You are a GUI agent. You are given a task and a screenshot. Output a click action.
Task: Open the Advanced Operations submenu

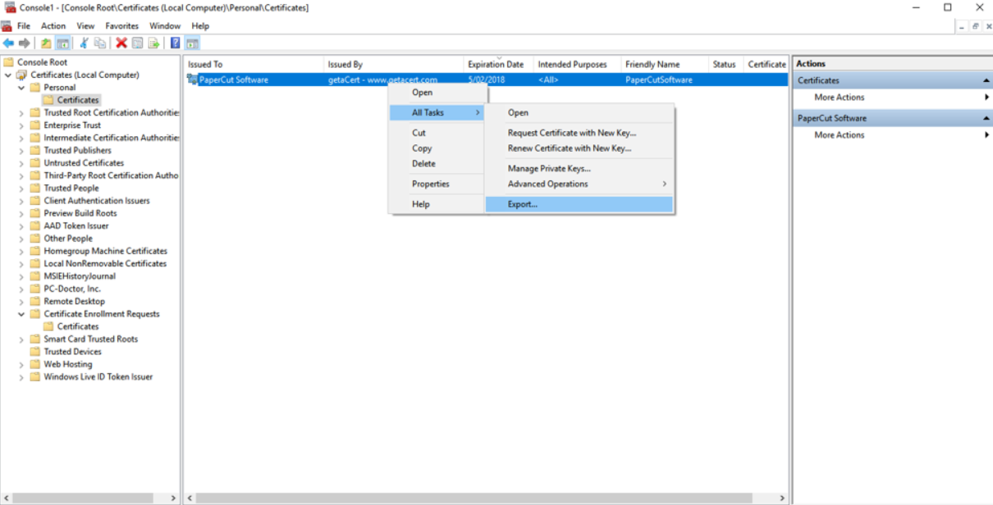point(579,184)
